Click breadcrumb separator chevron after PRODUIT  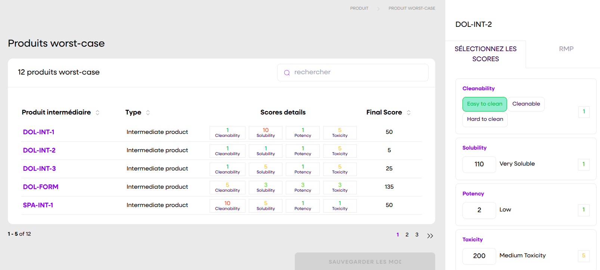point(378,9)
